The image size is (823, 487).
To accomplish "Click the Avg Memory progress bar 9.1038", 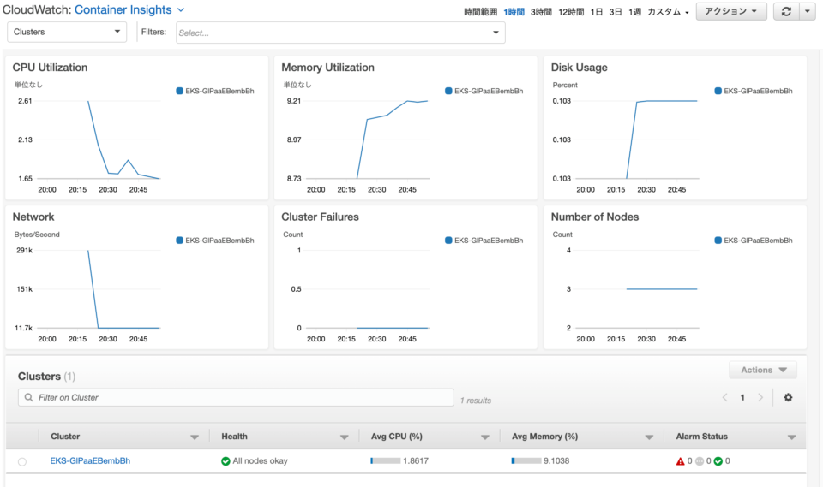I will (x=526, y=460).
